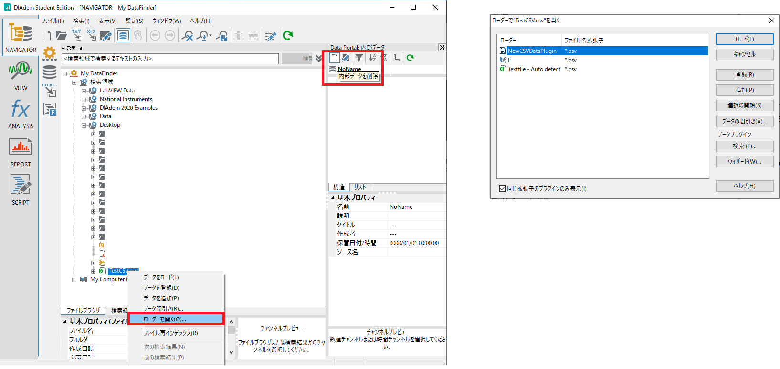Choose ファイル再インデックス(R) from context menu
Screen dimensions: 780x369
176,333
